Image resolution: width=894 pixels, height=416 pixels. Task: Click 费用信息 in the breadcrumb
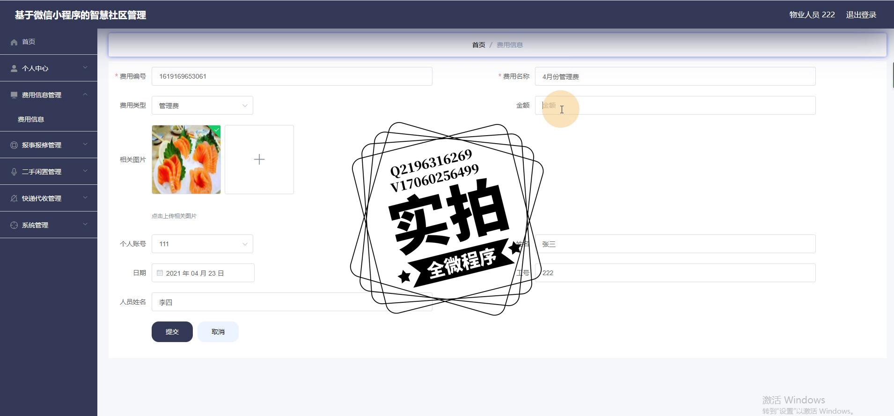pos(510,45)
